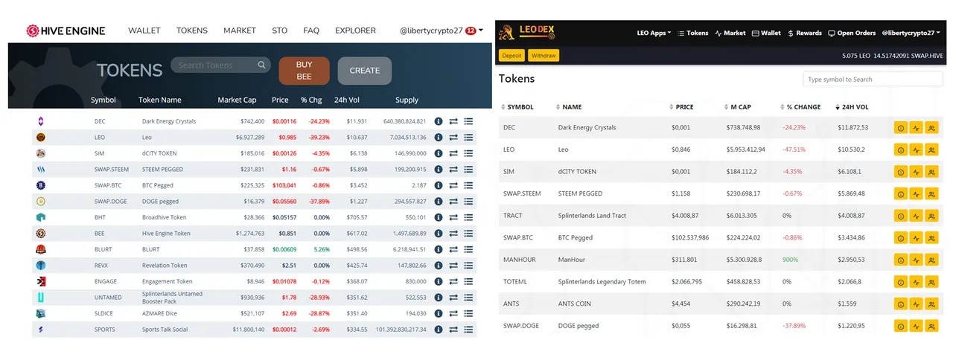
Task: Click the LeoDex lion logo
Action: coord(506,32)
